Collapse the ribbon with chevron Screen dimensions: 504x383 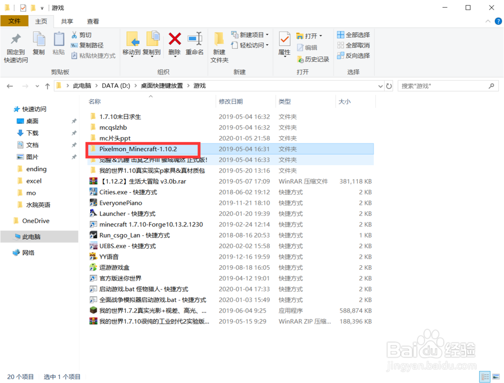click(487, 21)
